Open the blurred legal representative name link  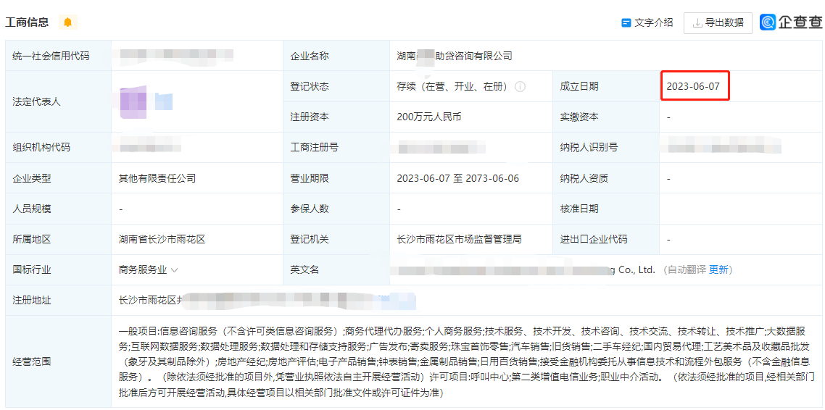[164, 101]
